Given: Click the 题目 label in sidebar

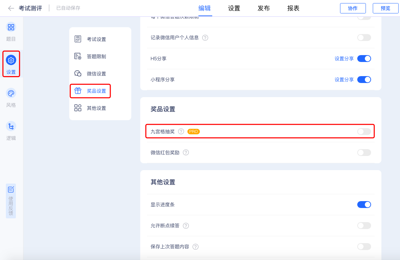Looking at the screenshot, I should coord(11,39).
